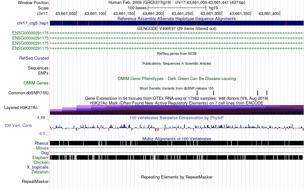Image resolution: width=304 pixels, height=189 pixels.
Task: Open the RefSeq Curated track label
Action: click(x=34, y=58)
